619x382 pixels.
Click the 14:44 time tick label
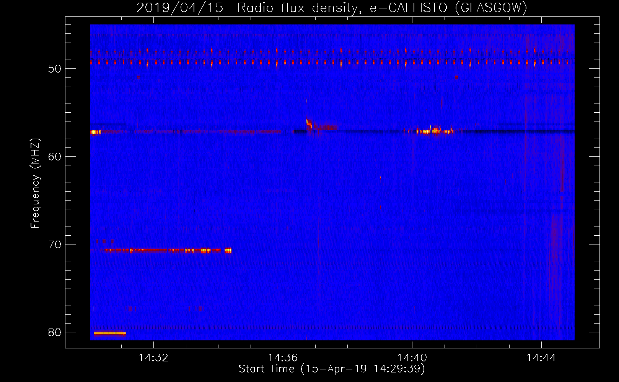(541, 358)
